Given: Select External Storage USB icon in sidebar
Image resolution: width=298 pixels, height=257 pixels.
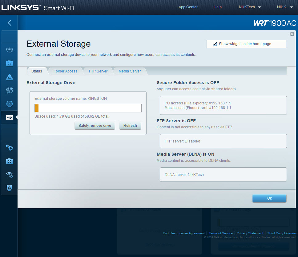Looking at the screenshot, I should 10,118.
